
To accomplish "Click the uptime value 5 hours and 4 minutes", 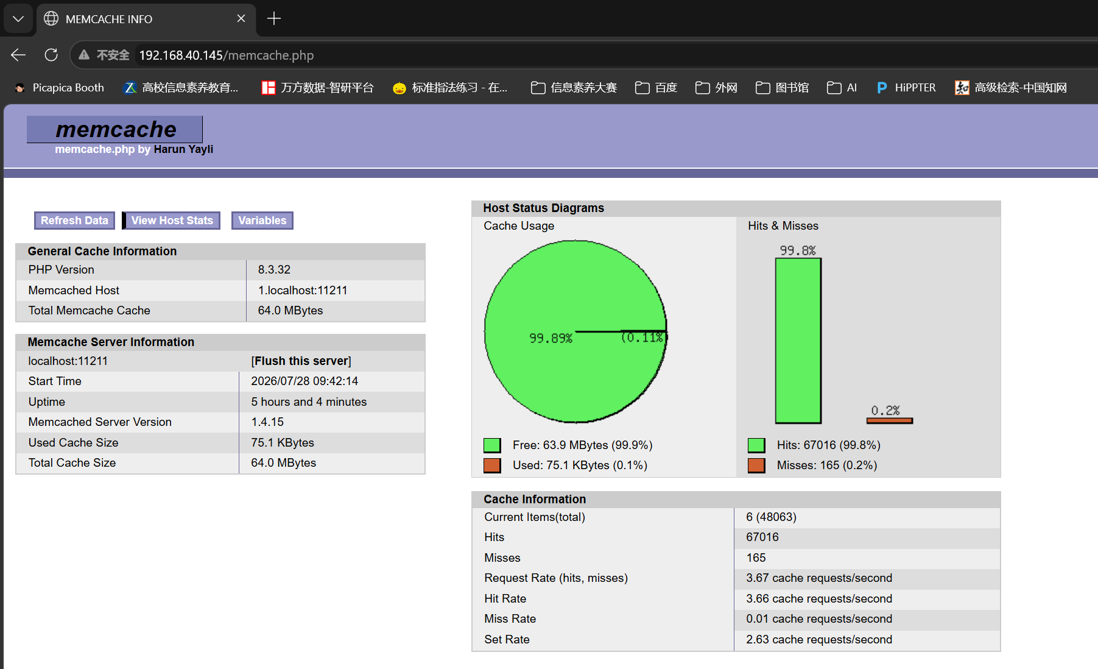I will [x=309, y=402].
